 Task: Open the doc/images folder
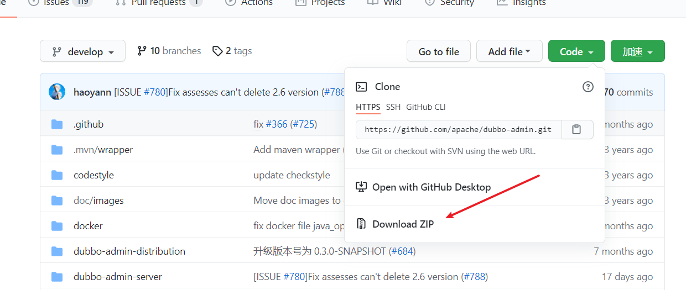pyautogui.click(x=98, y=201)
